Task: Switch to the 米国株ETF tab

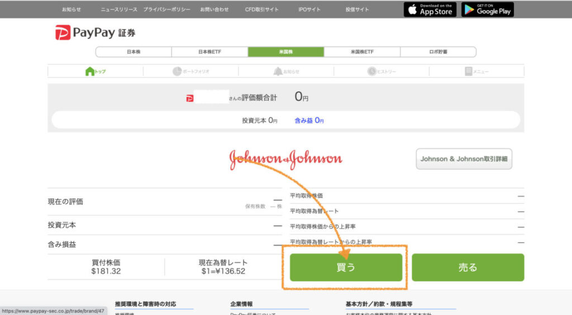Action: [x=362, y=52]
